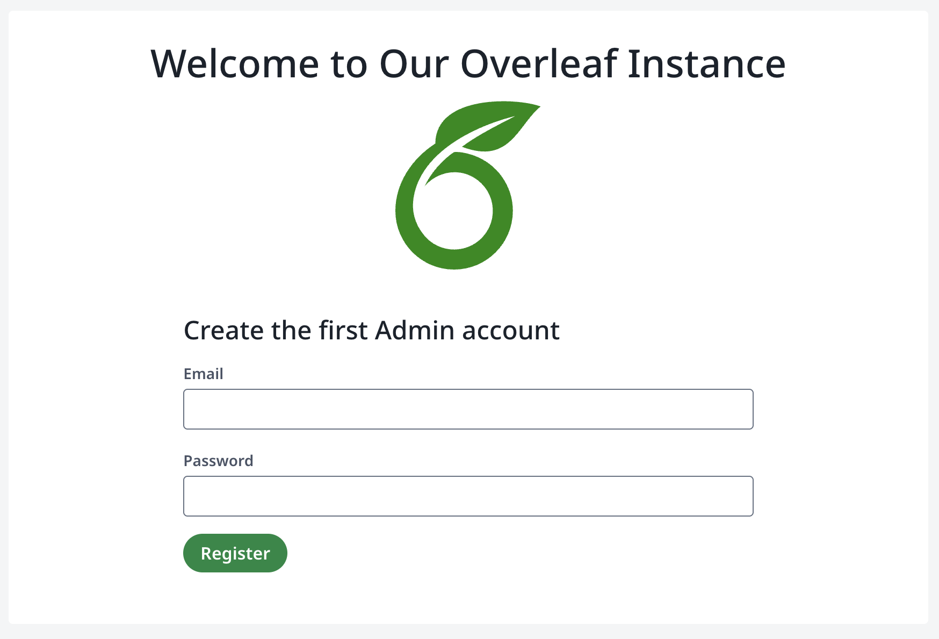
Task: Click the Password field label
Action: click(218, 461)
